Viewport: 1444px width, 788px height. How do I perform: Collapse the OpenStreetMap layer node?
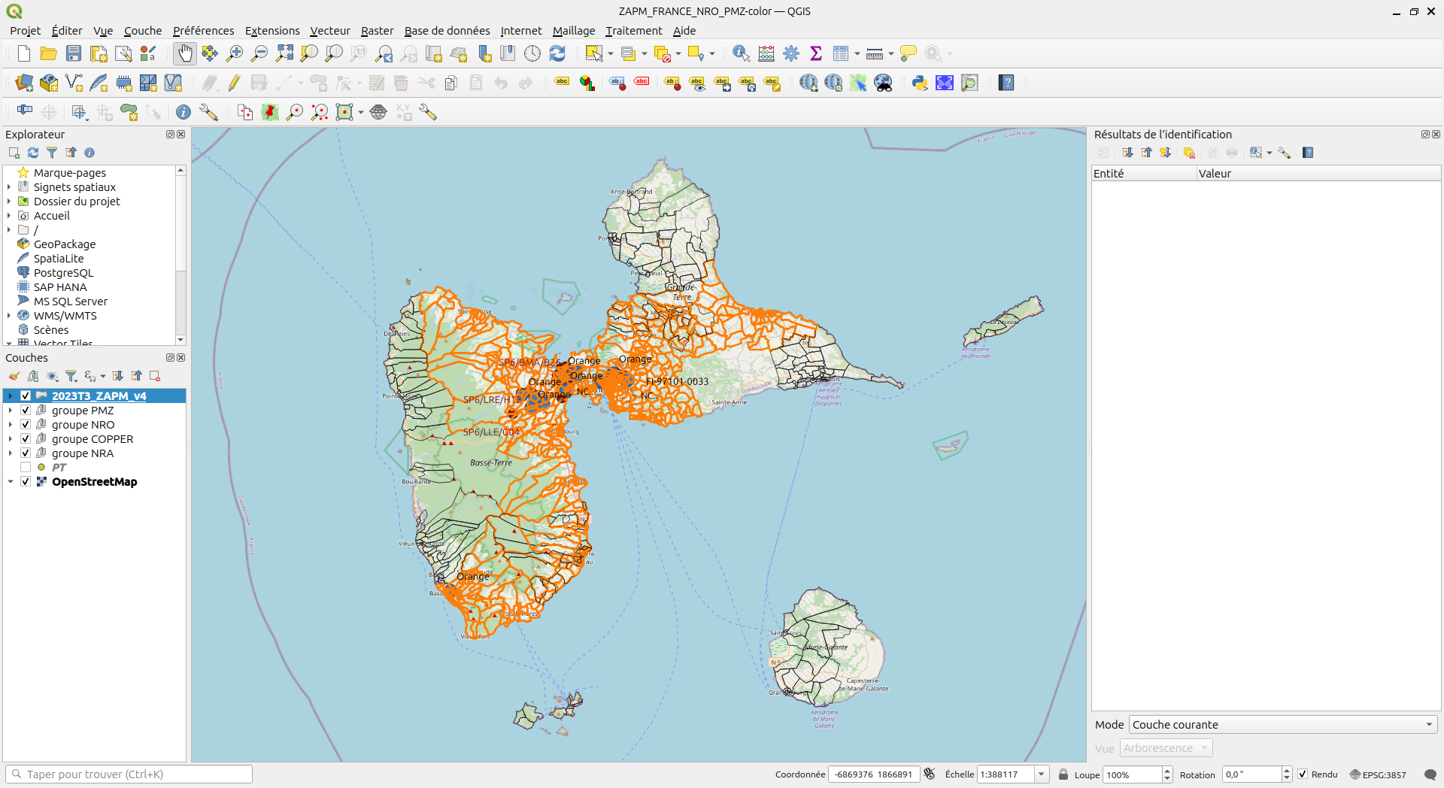11,481
